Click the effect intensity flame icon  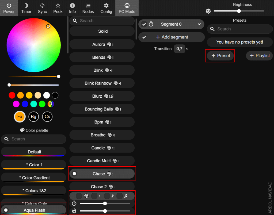[x=74, y=211]
